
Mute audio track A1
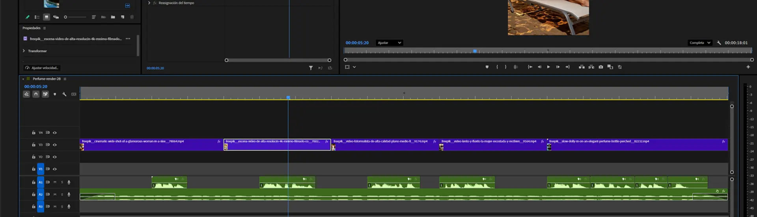55,182
